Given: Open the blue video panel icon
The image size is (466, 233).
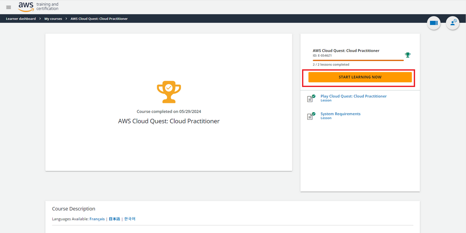Looking at the screenshot, I should 434,23.
